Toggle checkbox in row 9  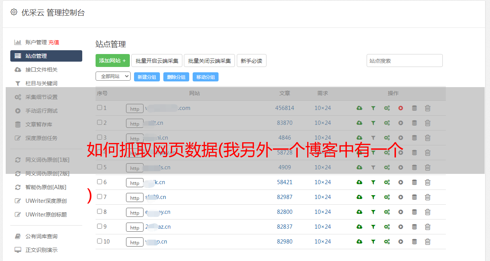pyautogui.click(x=99, y=226)
